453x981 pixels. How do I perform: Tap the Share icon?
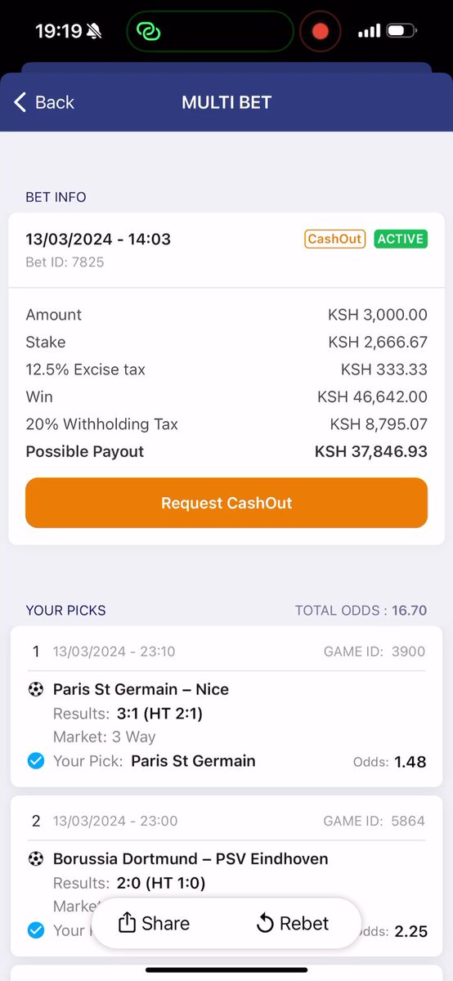pos(127,923)
